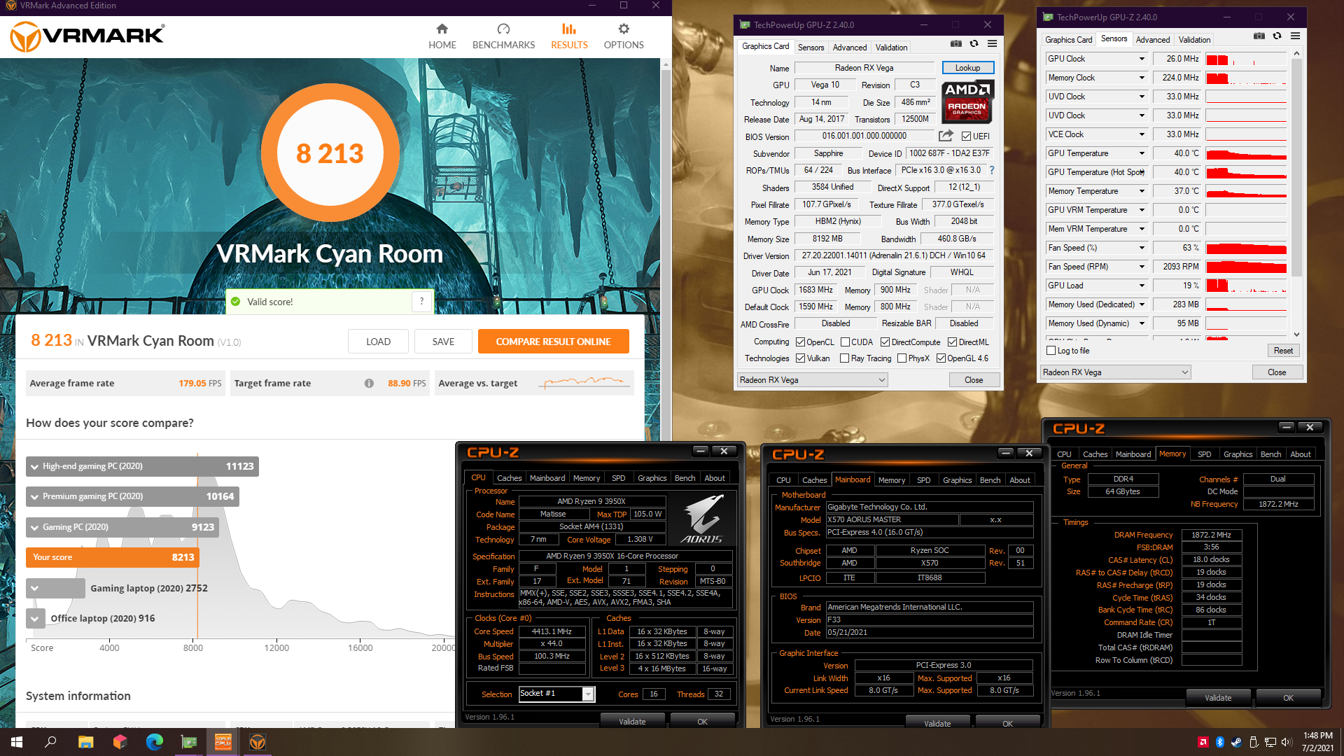Toggle Ray Tracing checkbox
The height and width of the screenshot is (756, 1344).
(844, 358)
